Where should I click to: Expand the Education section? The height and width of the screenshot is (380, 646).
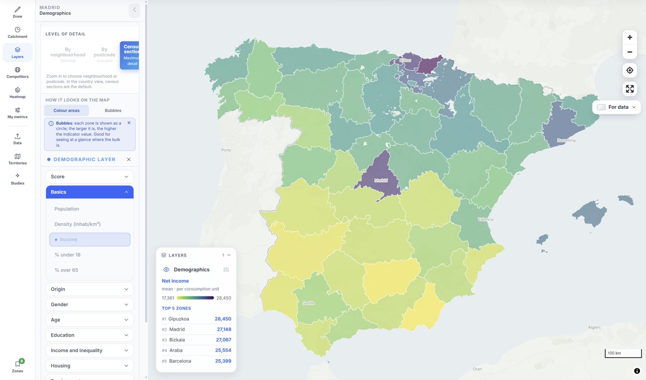point(90,335)
